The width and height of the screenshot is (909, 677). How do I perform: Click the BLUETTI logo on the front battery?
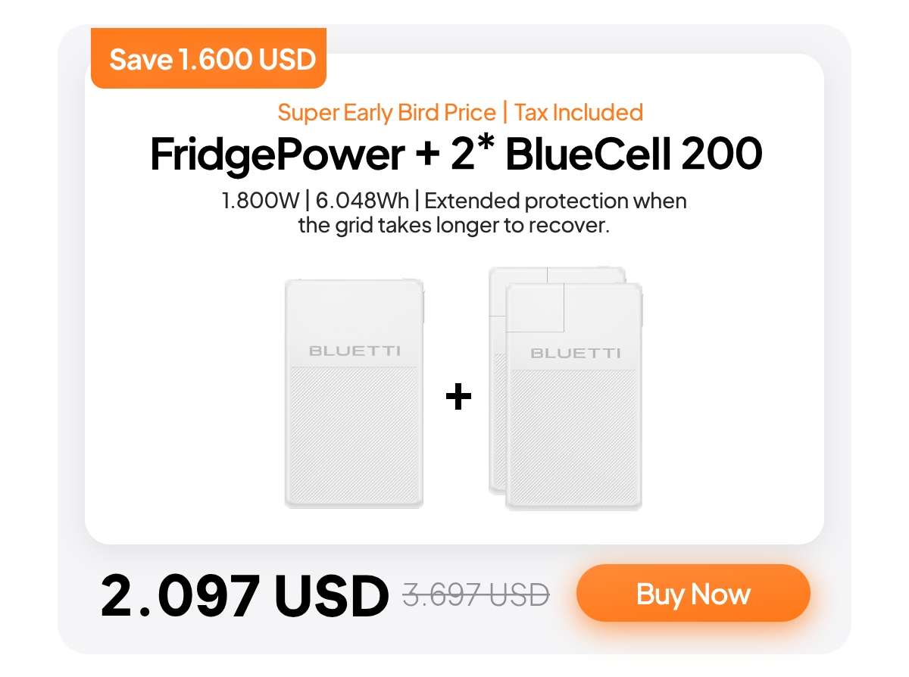coord(575,353)
